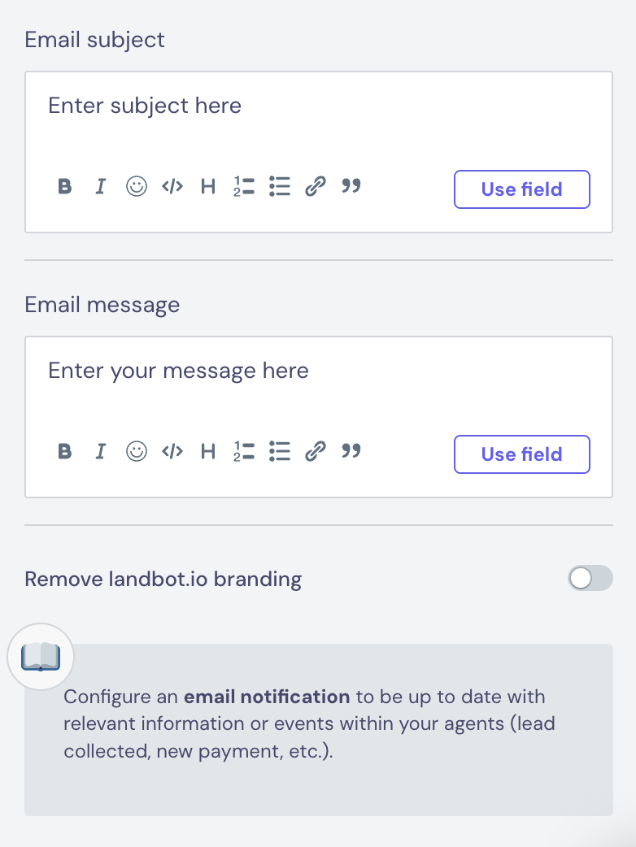
Task: Click Use field button for Email message
Action: click(521, 454)
